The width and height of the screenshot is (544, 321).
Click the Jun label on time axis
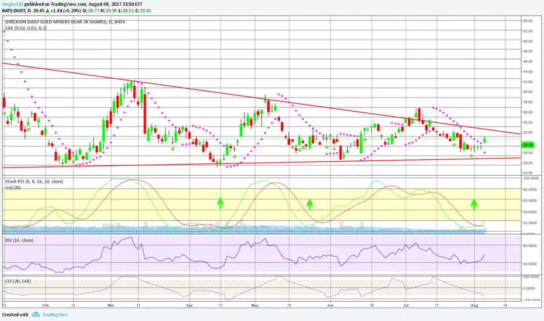coord(330,305)
